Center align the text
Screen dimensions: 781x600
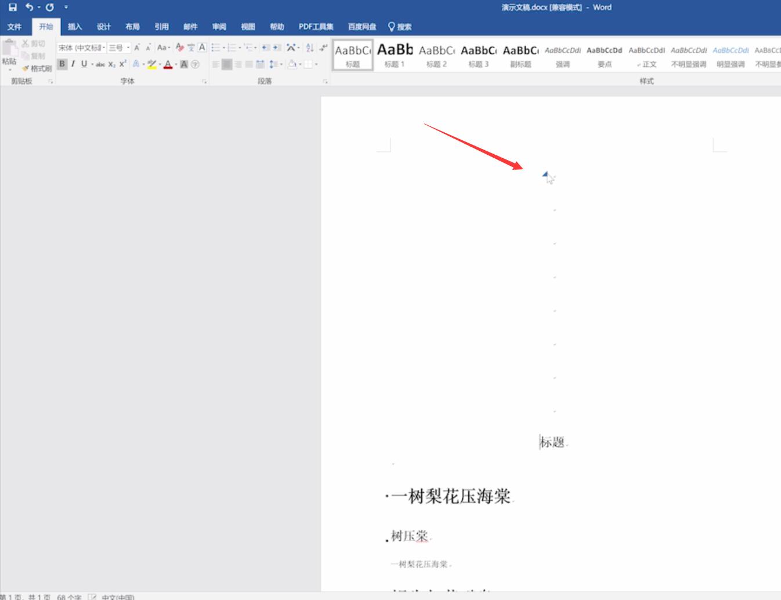tap(227, 64)
